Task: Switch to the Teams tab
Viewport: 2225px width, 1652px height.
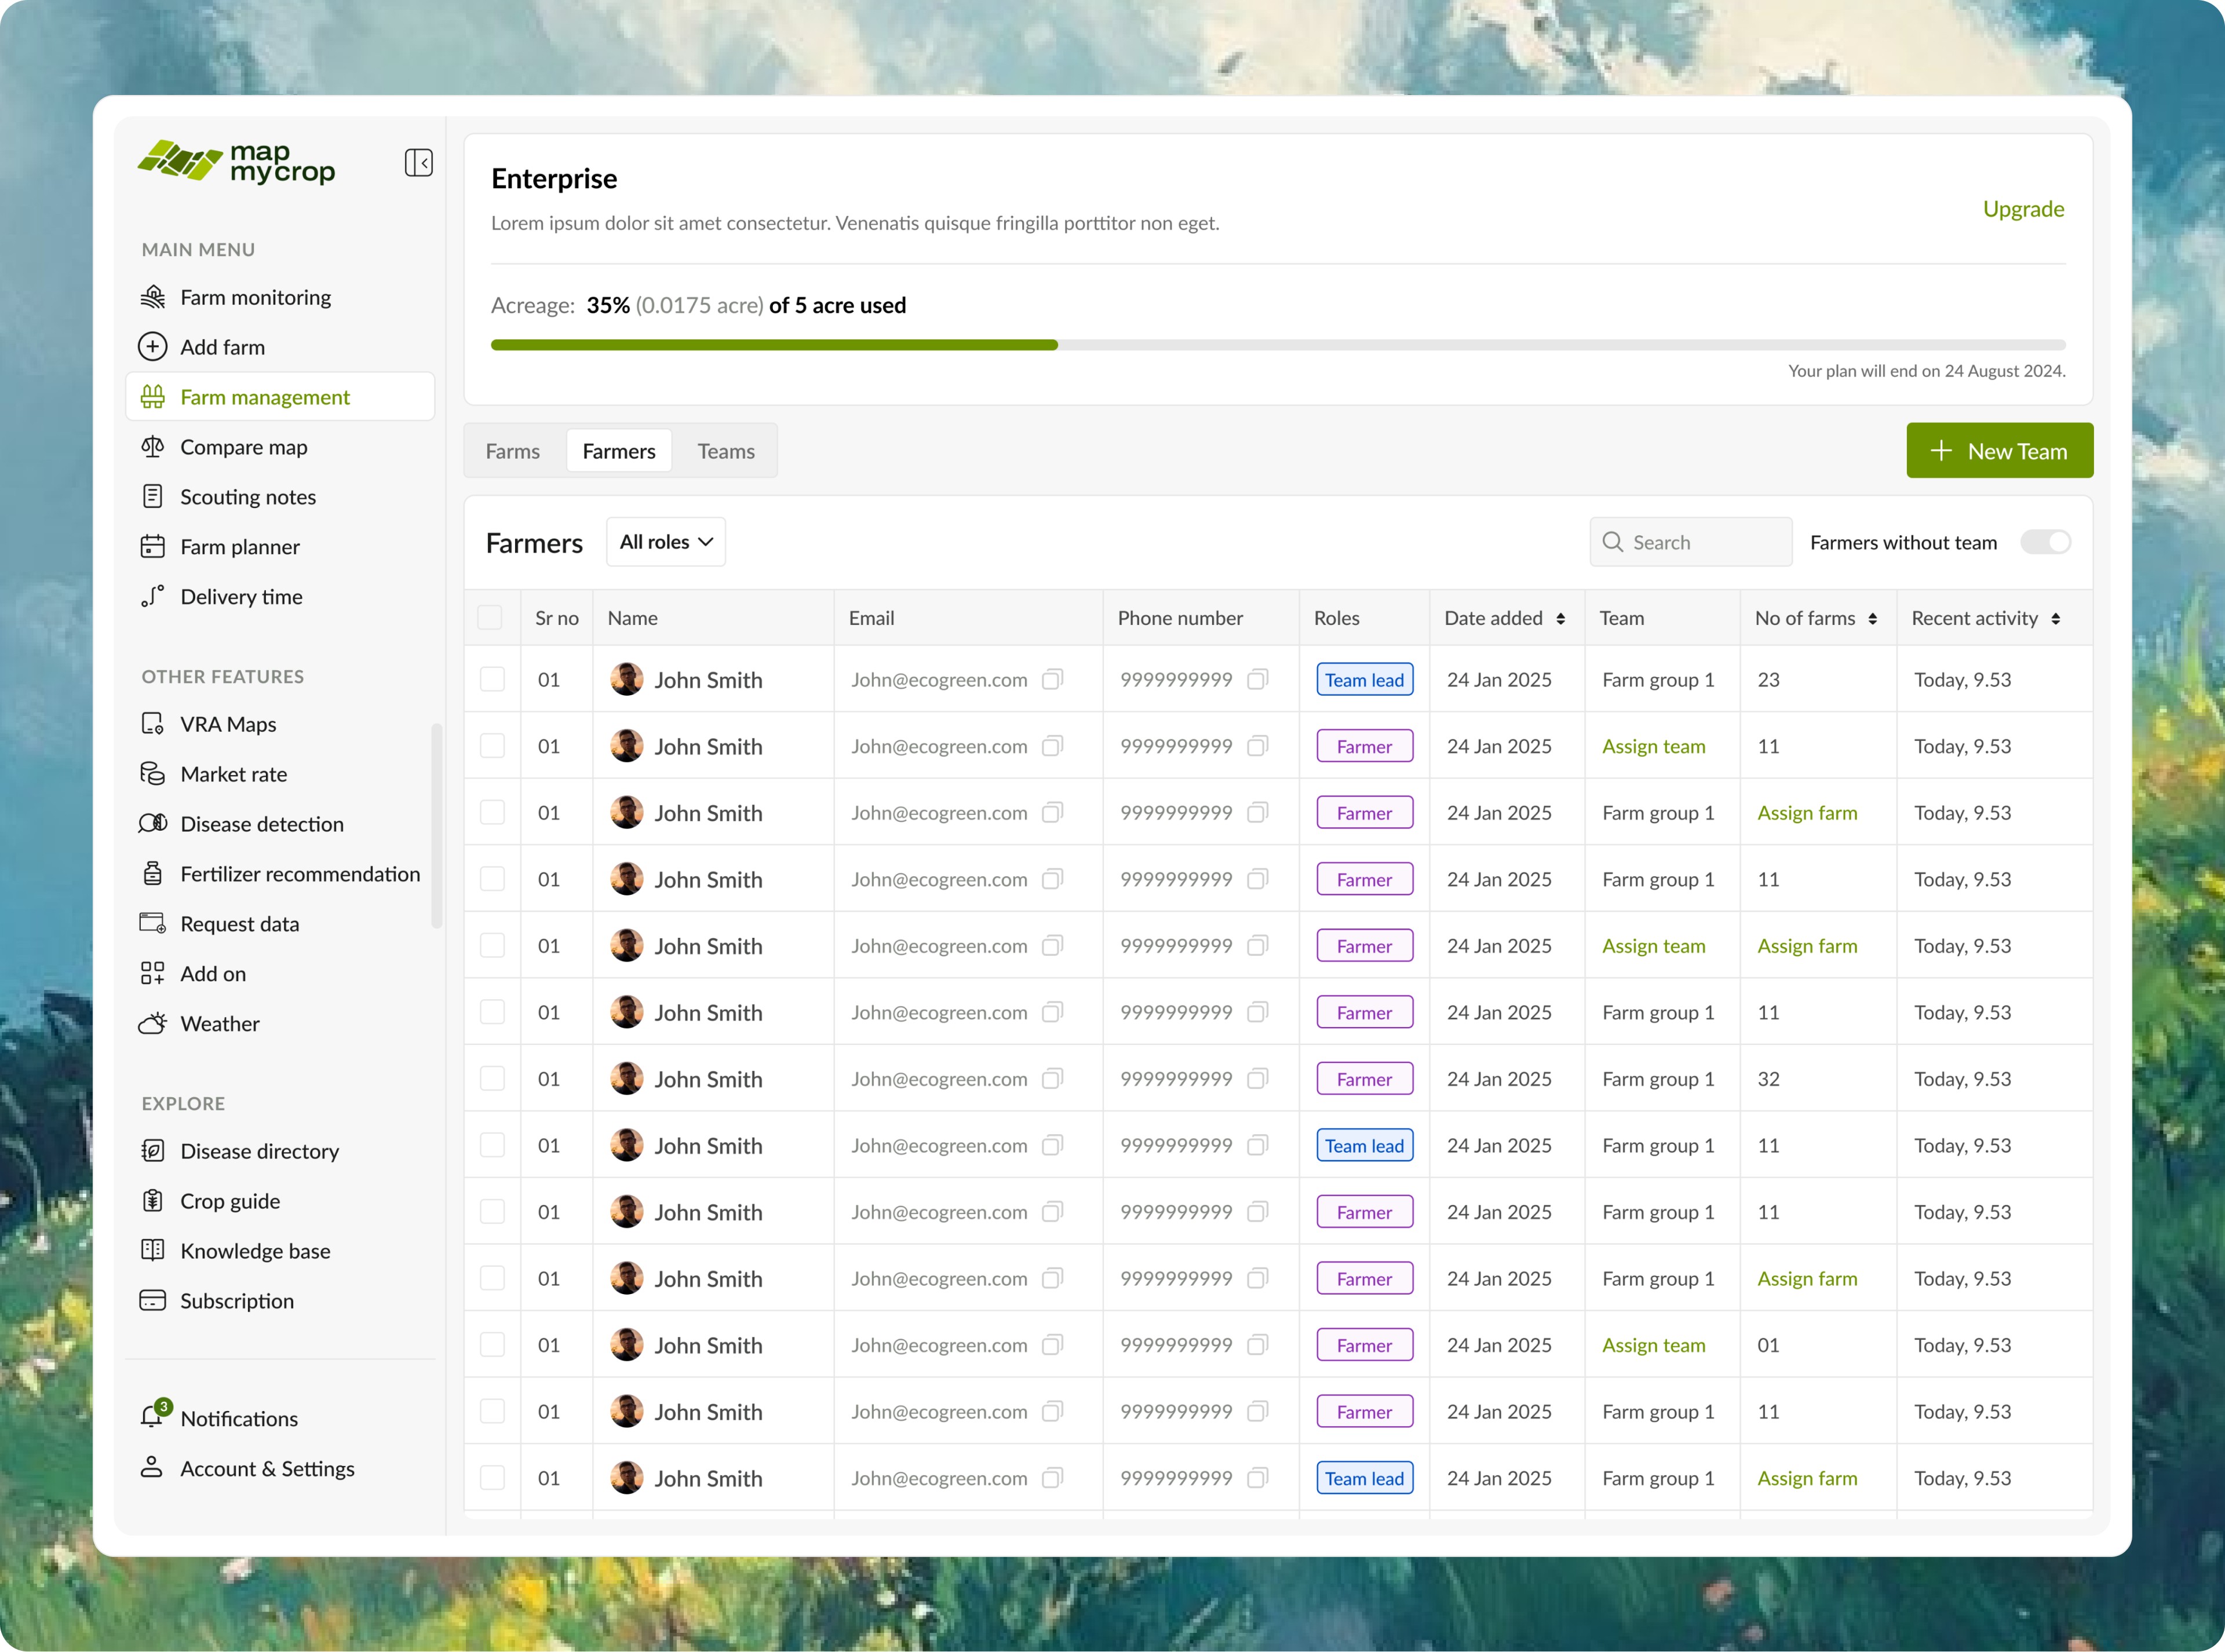Action: click(x=725, y=451)
